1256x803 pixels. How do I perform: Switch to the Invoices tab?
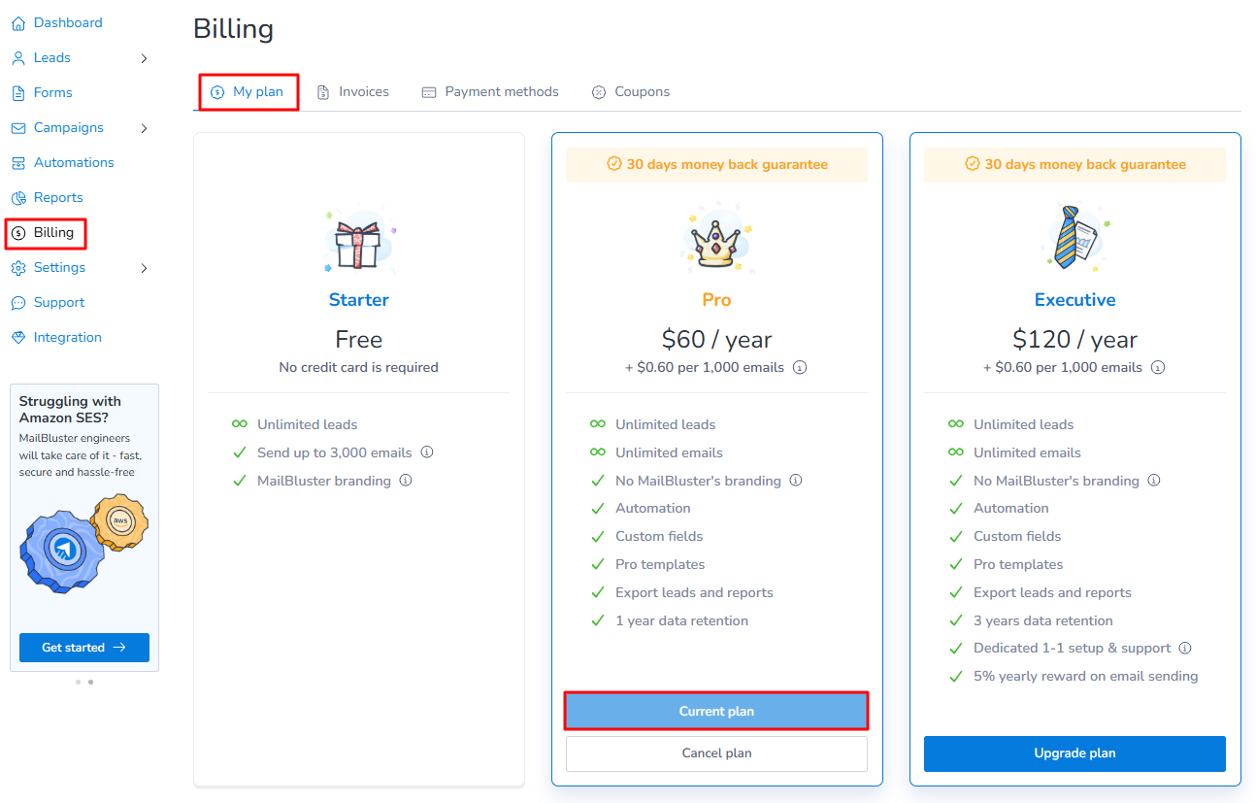click(x=353, y=92)
